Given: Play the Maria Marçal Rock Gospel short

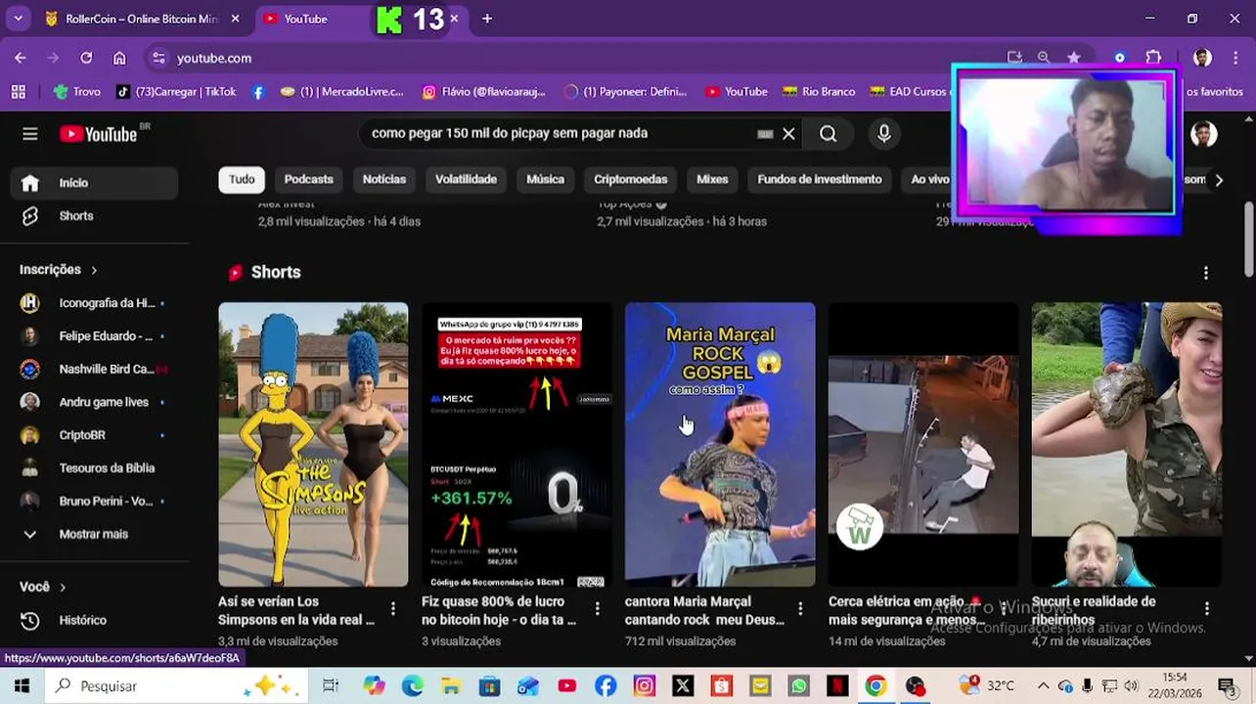Looking at the screenshot, I should [x=720, y=445].
